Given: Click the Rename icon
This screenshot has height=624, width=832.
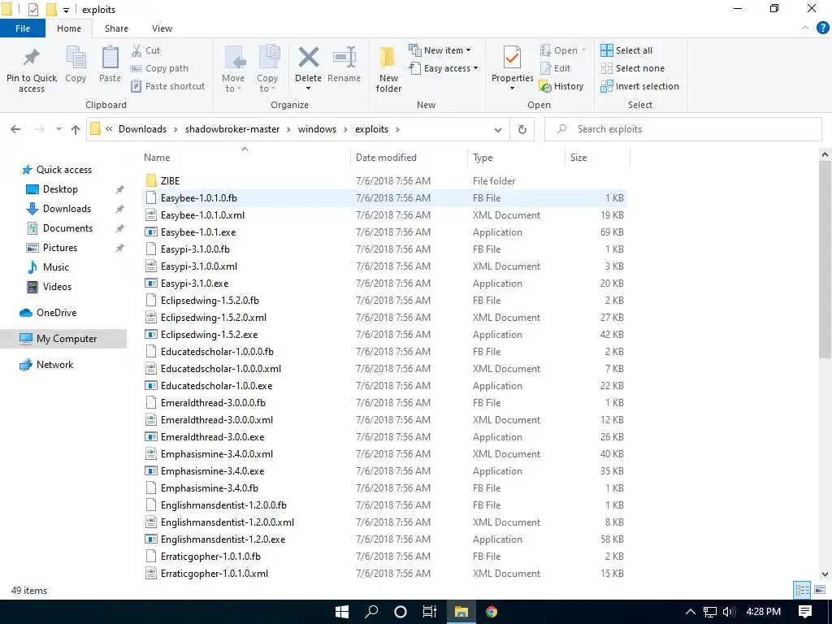Looking at the screenshot, I should 344,58.
